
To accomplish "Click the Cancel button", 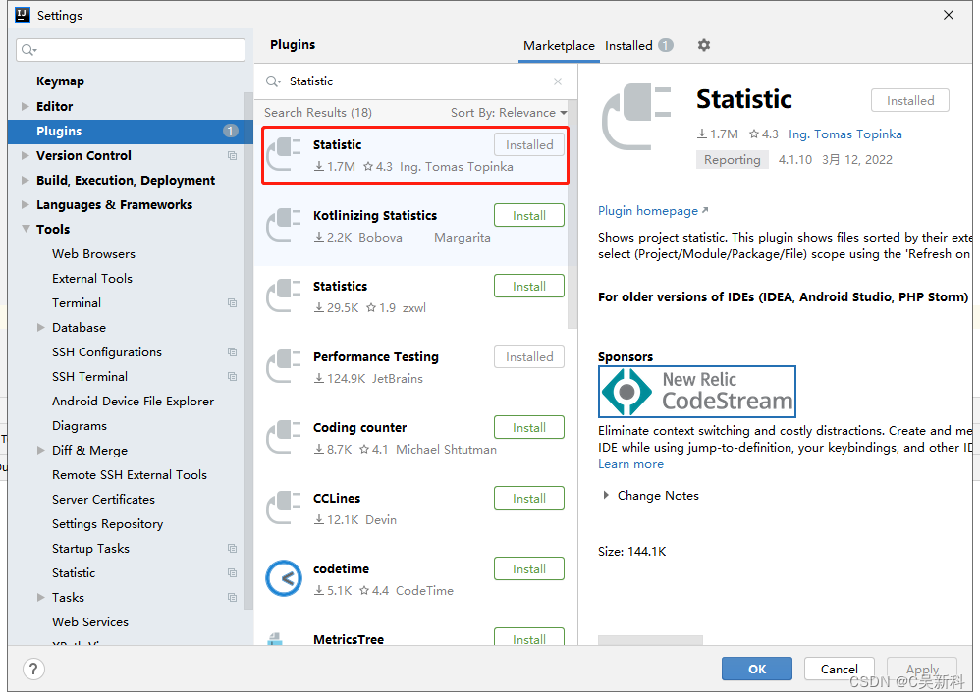I will pos(839,669).
